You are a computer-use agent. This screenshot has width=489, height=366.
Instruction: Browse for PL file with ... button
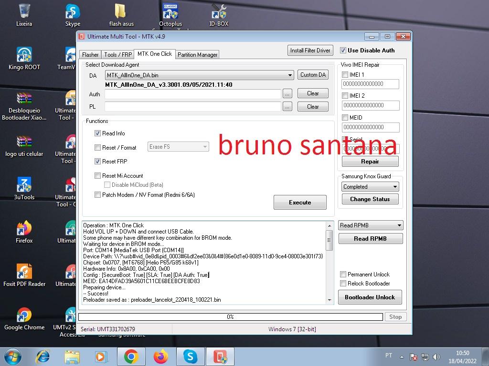click(287, 107)
